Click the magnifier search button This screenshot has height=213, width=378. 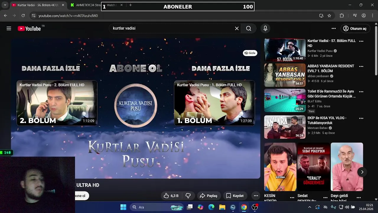249,28
